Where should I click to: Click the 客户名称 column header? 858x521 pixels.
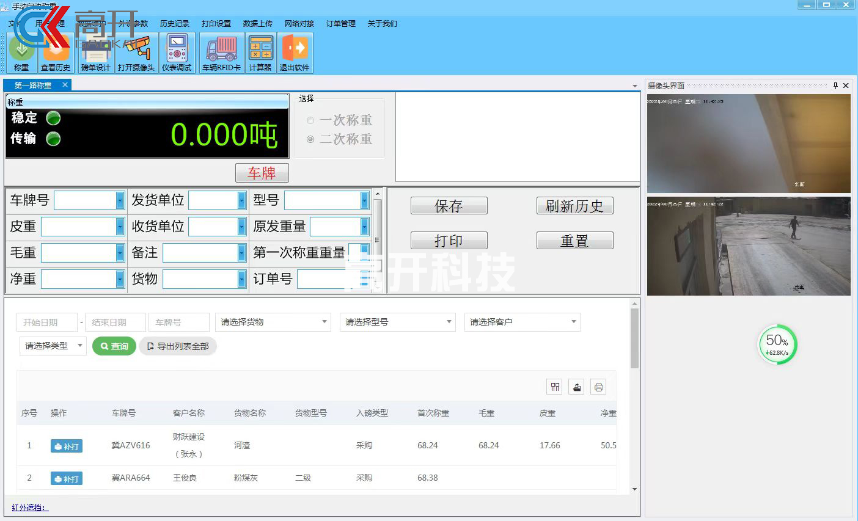tap(189, 414)
